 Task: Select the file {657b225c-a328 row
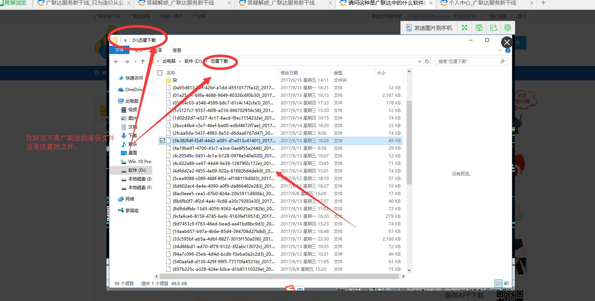click(280, 269)
